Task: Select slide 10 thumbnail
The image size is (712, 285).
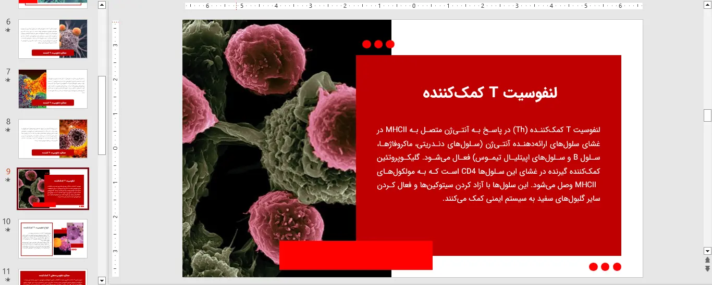Action: coord(53,239)
